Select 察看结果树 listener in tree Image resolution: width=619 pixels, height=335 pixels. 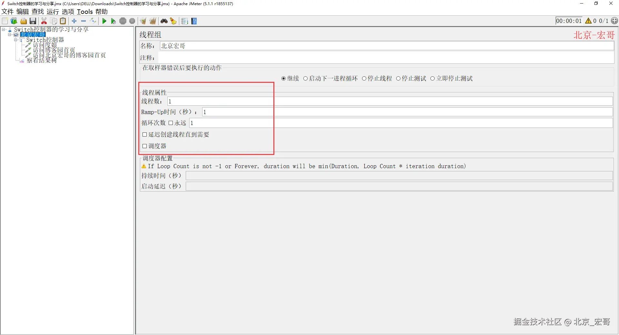click(42, 61)
